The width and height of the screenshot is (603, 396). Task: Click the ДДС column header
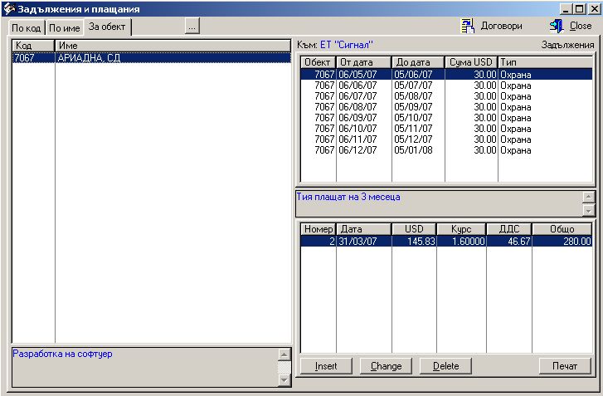pyautogui.click(x=509, y=229)
